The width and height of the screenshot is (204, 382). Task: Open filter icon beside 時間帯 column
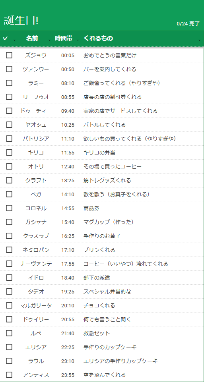78,39
